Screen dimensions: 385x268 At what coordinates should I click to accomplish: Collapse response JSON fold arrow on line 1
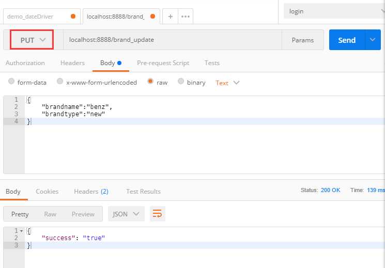pos(22,231)
